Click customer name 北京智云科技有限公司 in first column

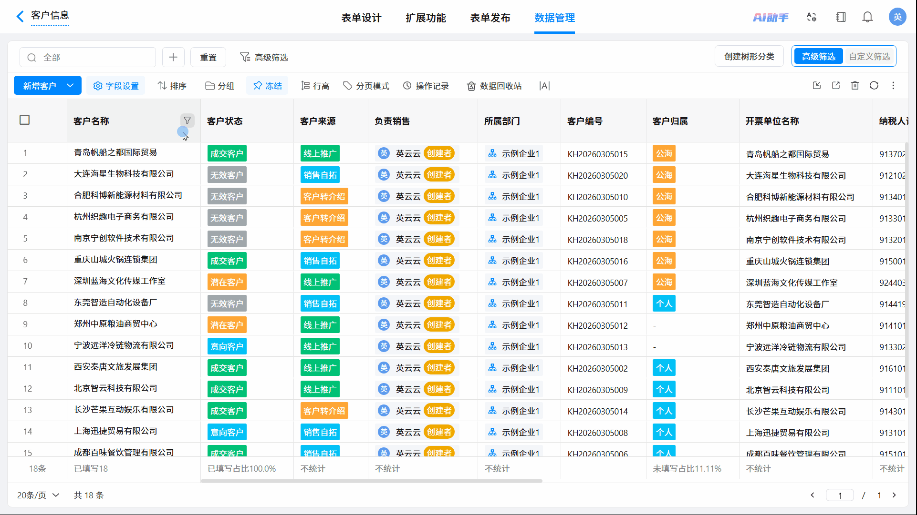[x=115, y=388]
